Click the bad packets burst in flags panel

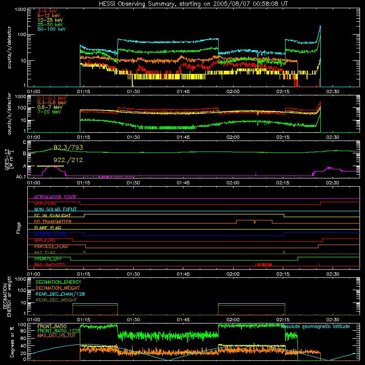(264, 265)
